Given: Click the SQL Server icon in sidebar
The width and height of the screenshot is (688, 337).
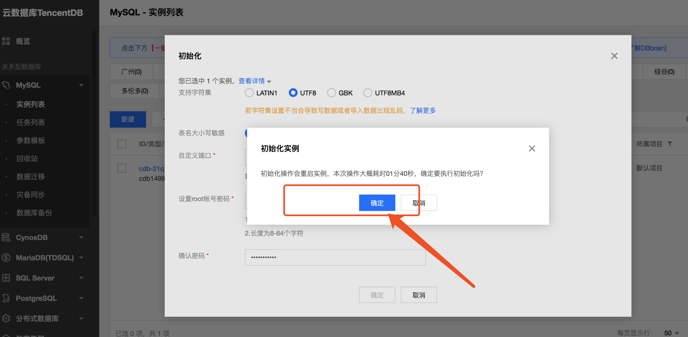Looking at the screenshot, I should coord(6,278).
